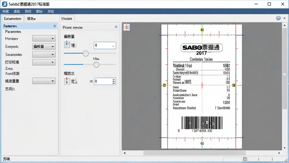
Task: Select the right yellow alignment handle on receipt
Action: click(x=234, y=85)
